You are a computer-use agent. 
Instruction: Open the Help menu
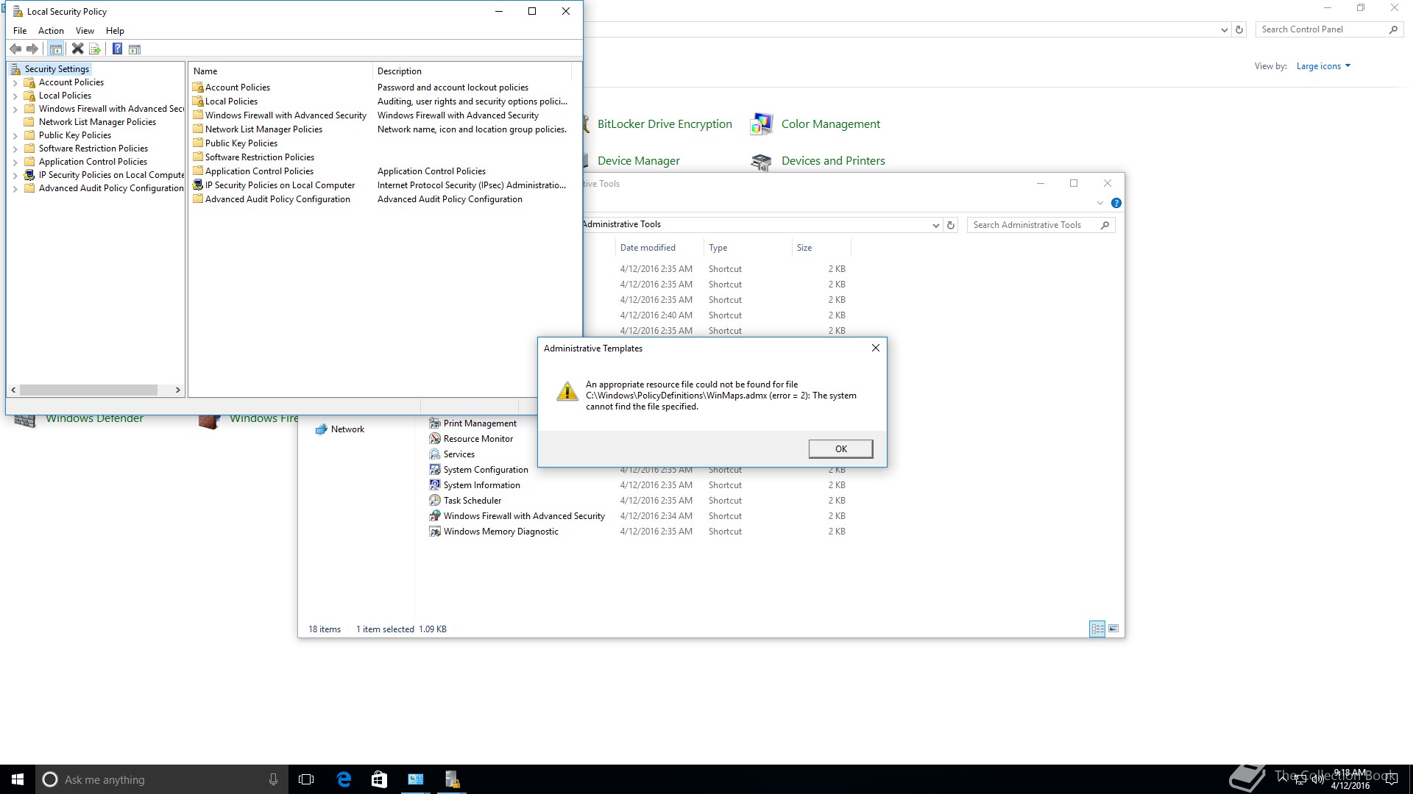[x=115, y=31]
